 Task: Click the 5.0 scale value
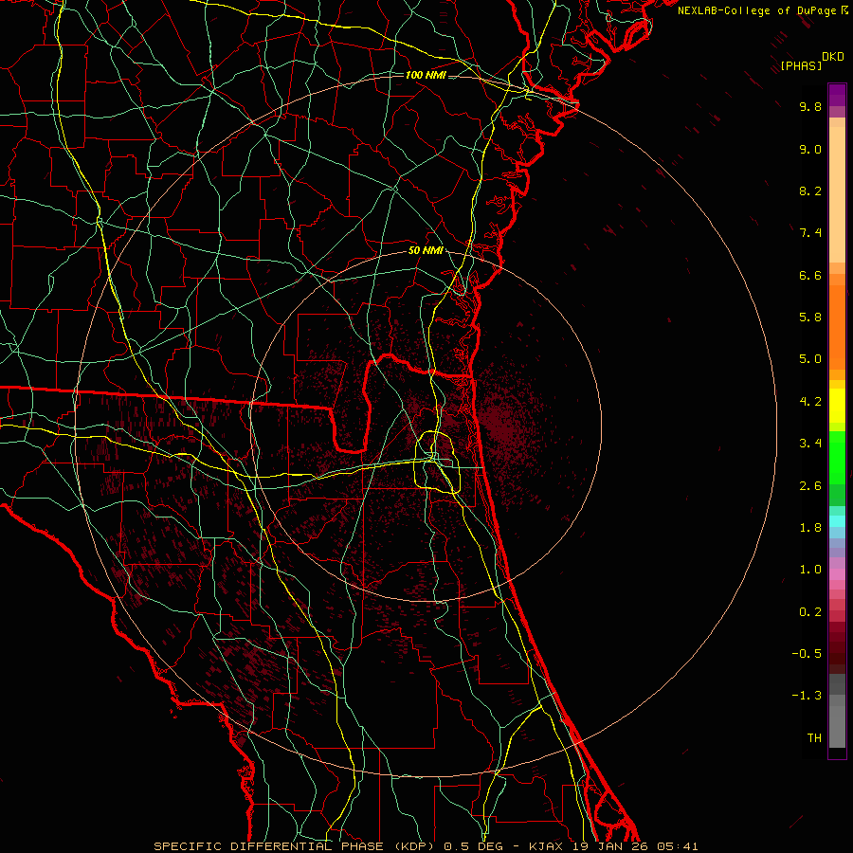pos(810,359)
